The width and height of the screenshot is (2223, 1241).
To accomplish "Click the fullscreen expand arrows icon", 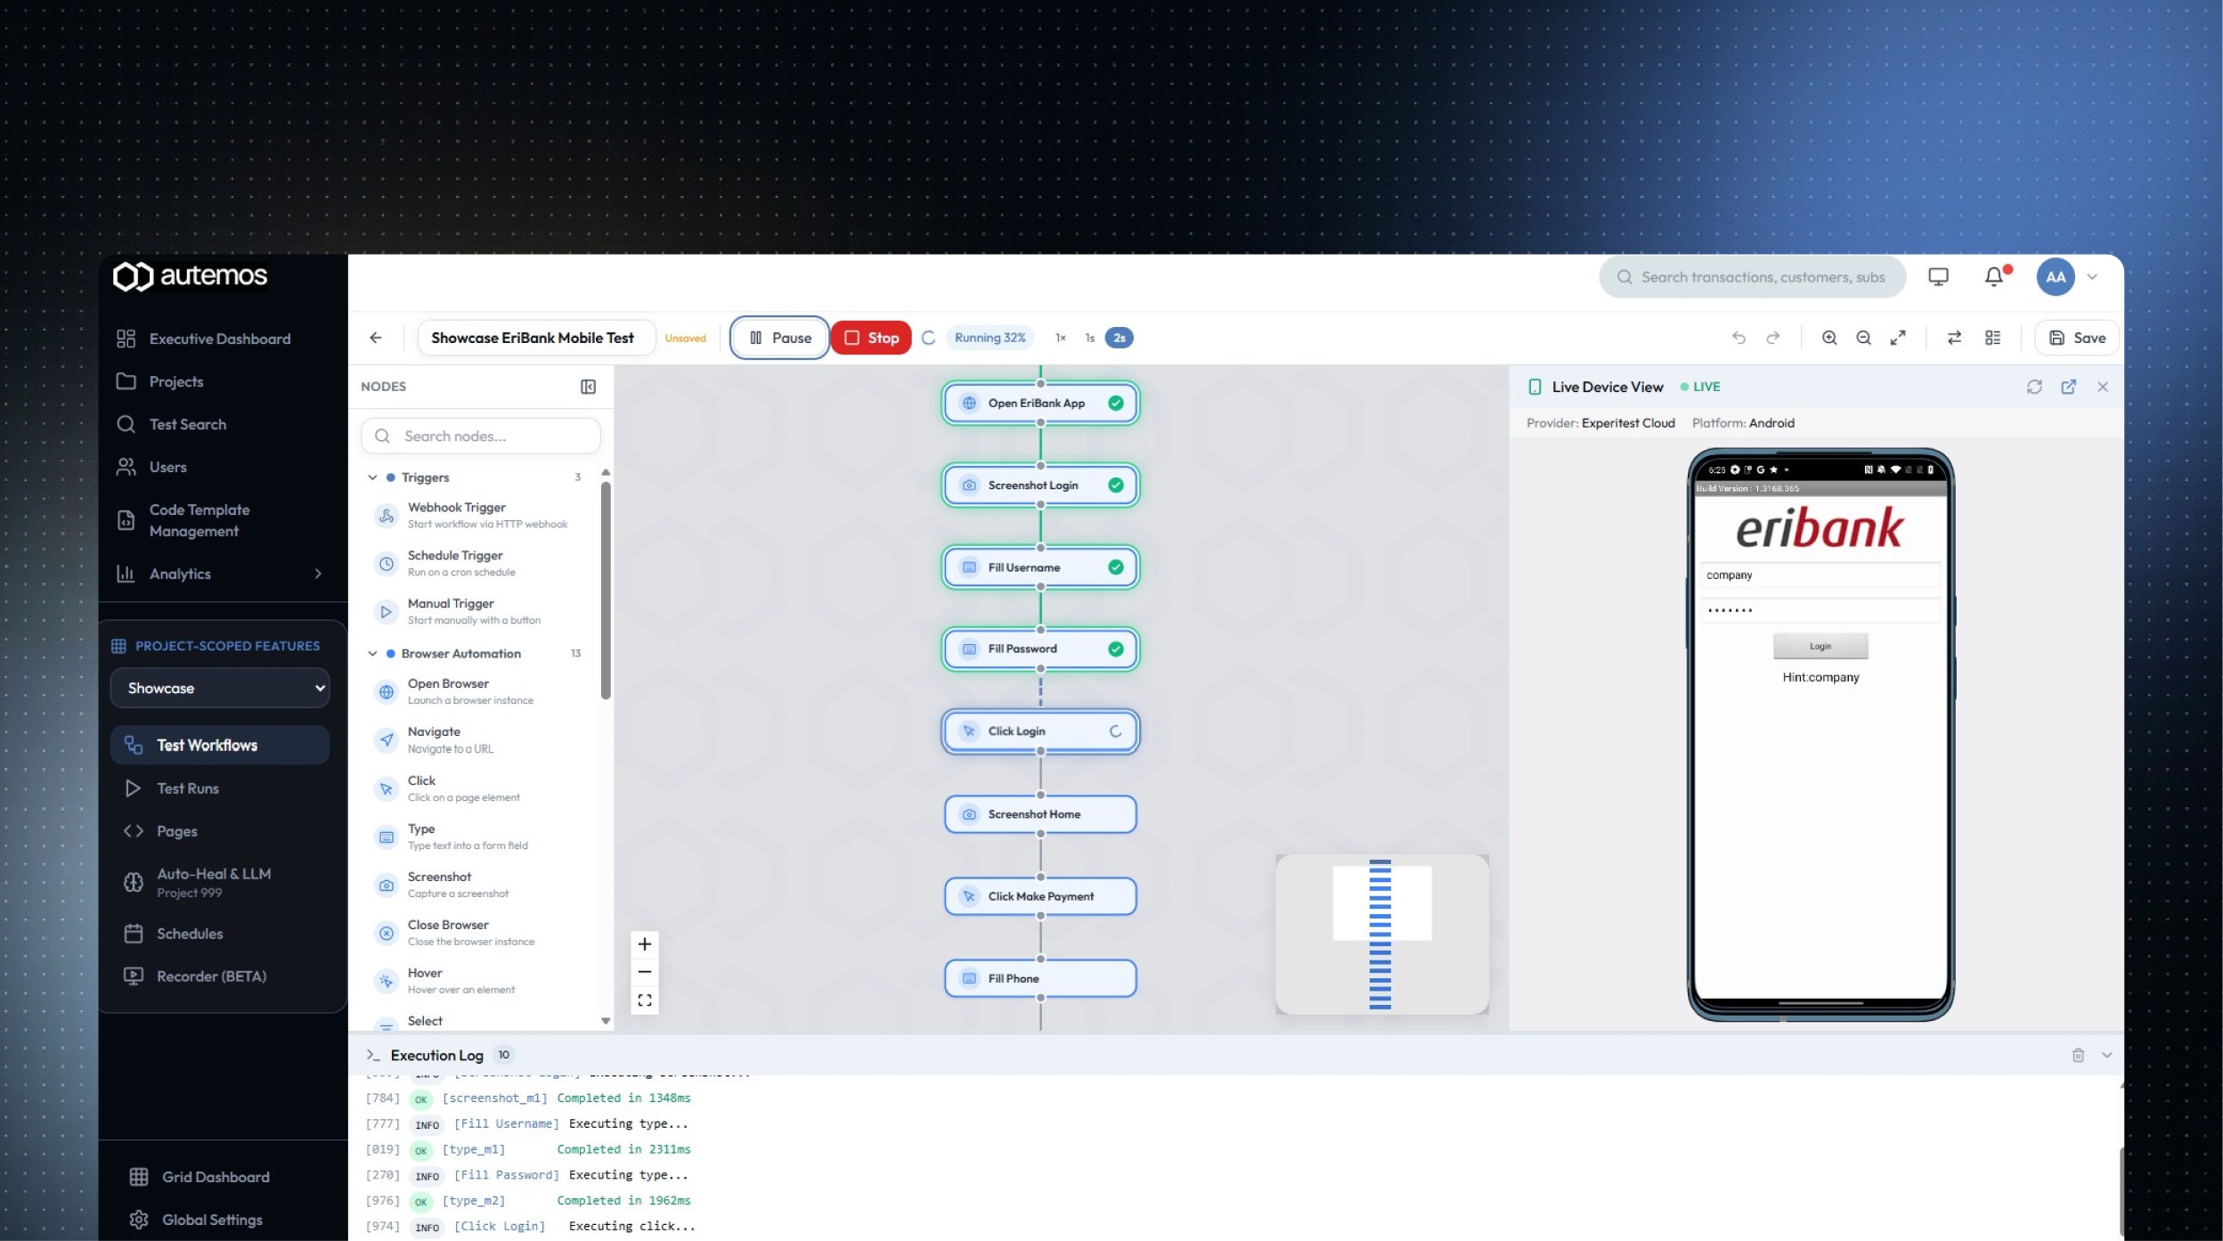I will pos(1898,338).
